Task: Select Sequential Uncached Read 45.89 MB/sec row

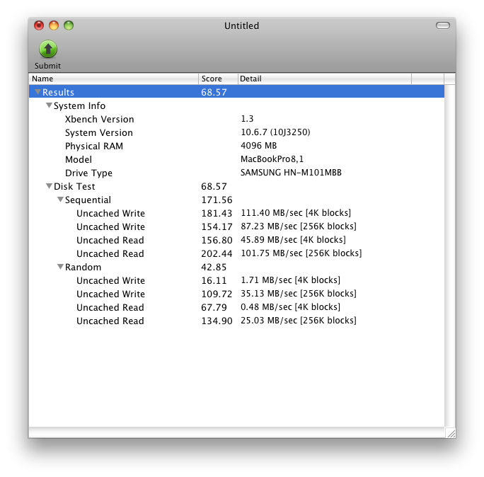Action: [236, 240]
